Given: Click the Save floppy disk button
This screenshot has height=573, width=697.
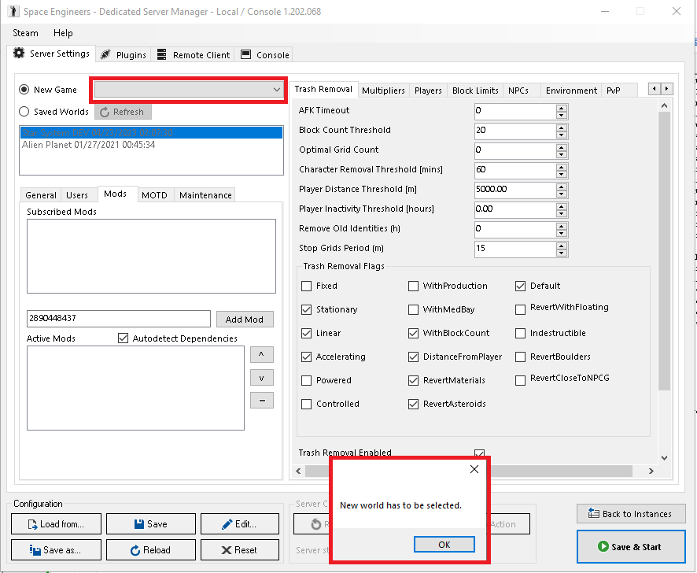Looking at the screenshot, I should 149,524.
